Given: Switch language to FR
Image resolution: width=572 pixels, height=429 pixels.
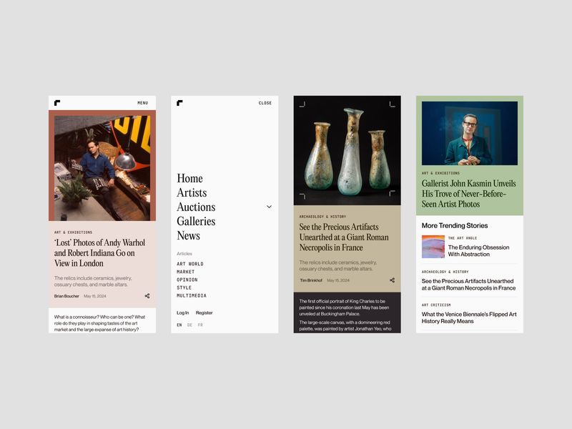Looking at the screenshot, I should pos(200,325).
